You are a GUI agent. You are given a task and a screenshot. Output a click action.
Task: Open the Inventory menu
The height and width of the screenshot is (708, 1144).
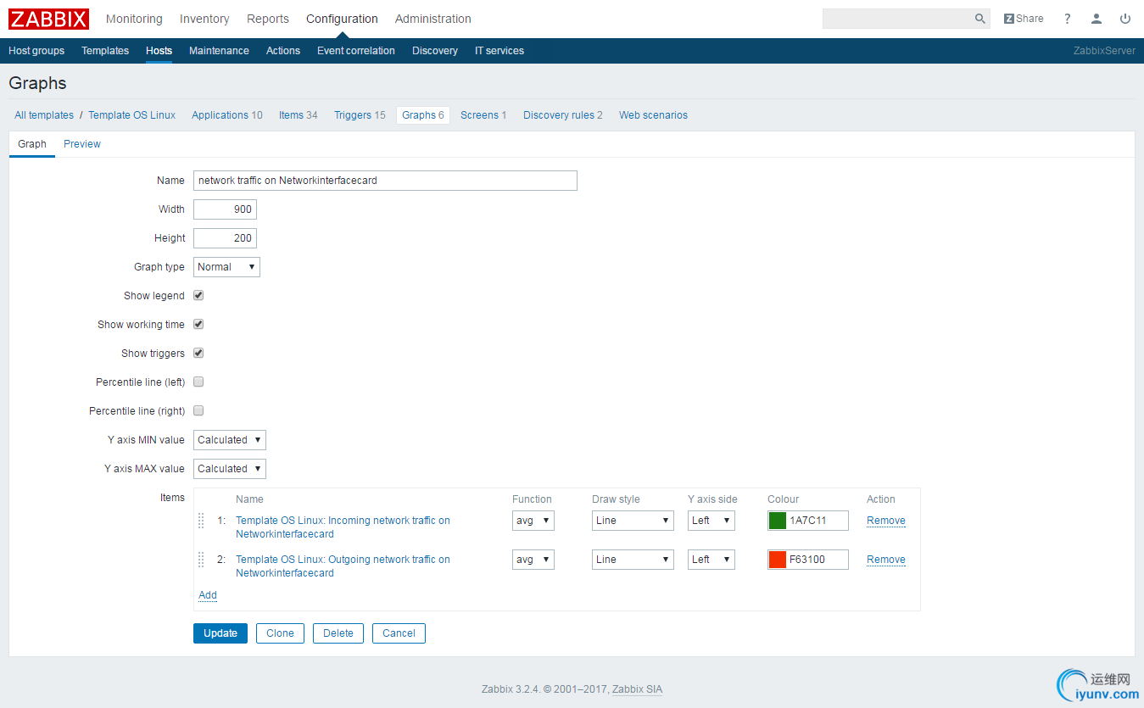coord(204,19)
